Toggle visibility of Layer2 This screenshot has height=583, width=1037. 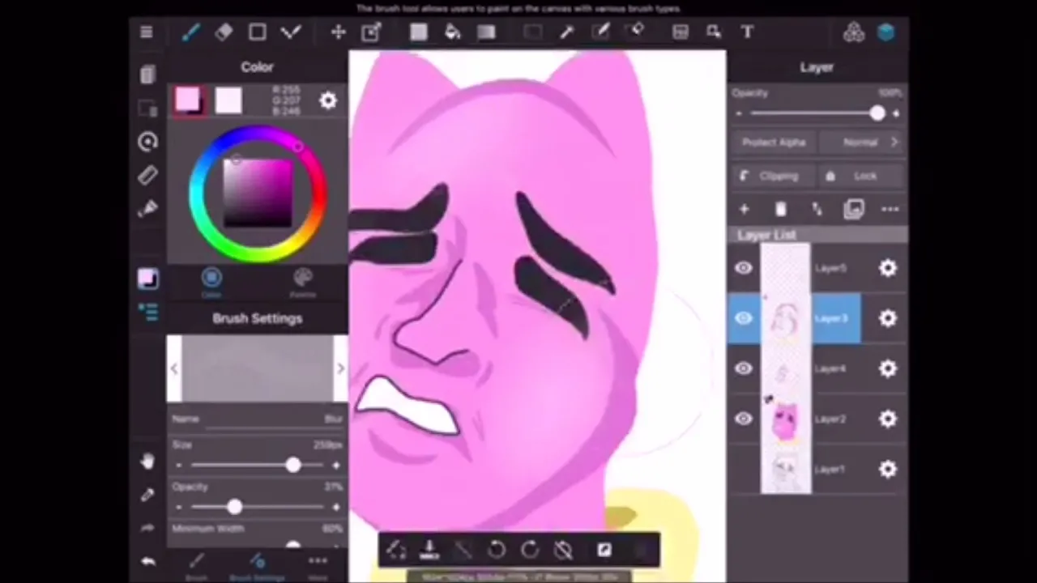[744, 419]
